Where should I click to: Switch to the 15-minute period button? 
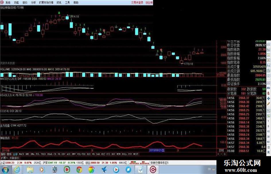coord(268,131)
